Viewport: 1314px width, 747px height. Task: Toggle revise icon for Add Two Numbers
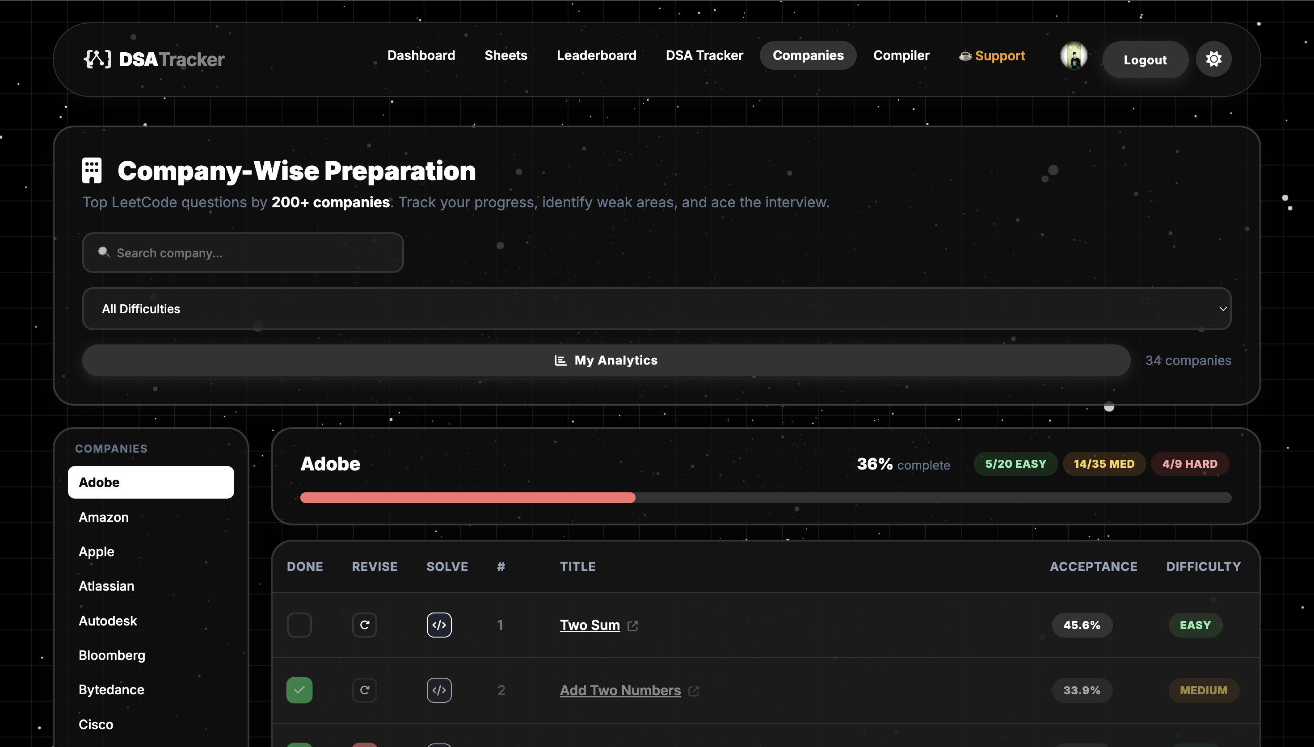click(364, 690)
